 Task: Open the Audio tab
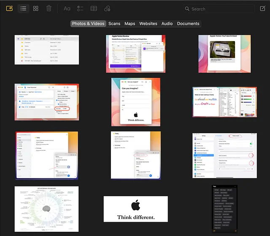167,24
